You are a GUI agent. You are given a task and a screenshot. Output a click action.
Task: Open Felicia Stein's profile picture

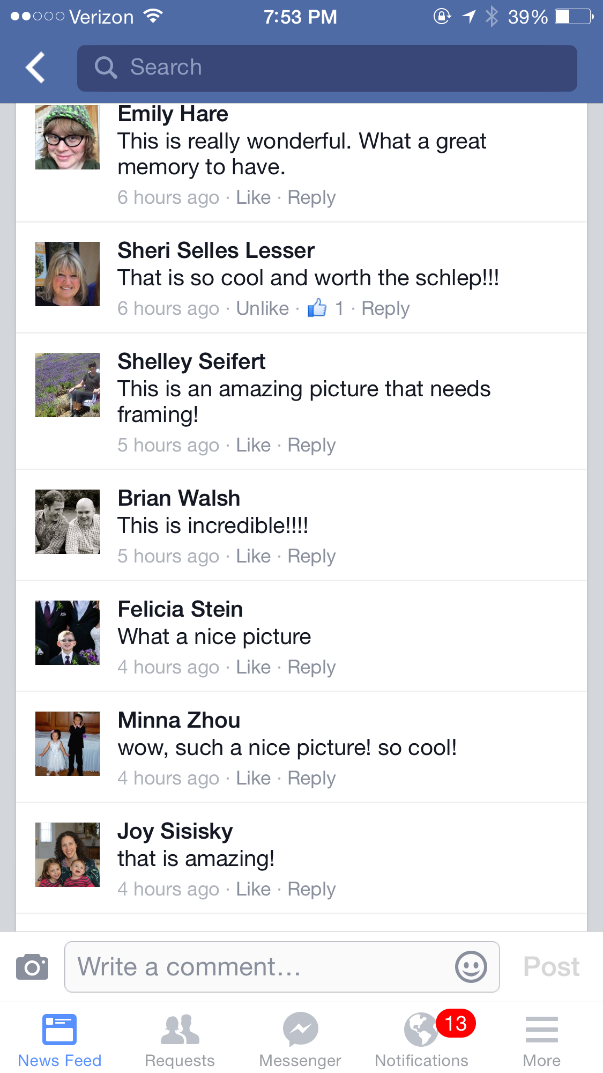point(68,633)
